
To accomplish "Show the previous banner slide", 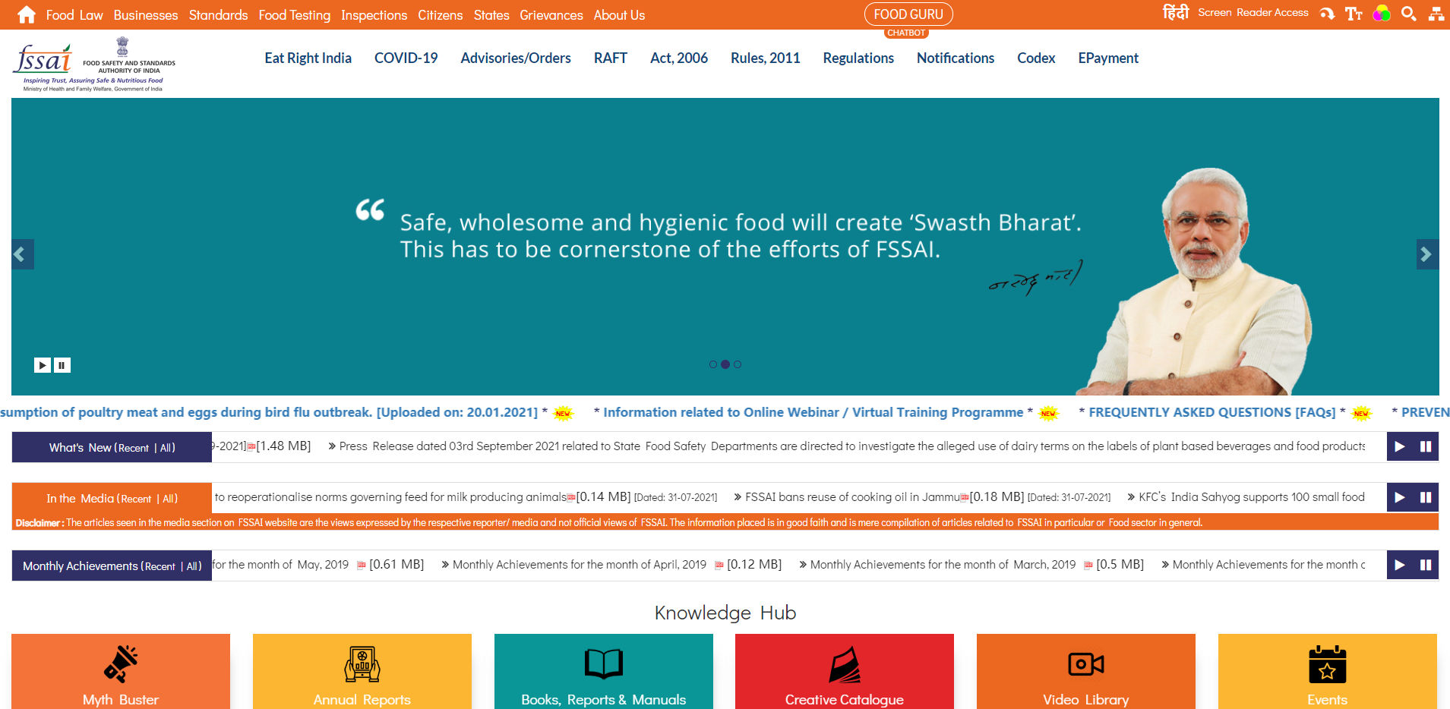I will (x=22, y=254).
